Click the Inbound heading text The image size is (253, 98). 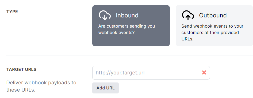point(127,15)
